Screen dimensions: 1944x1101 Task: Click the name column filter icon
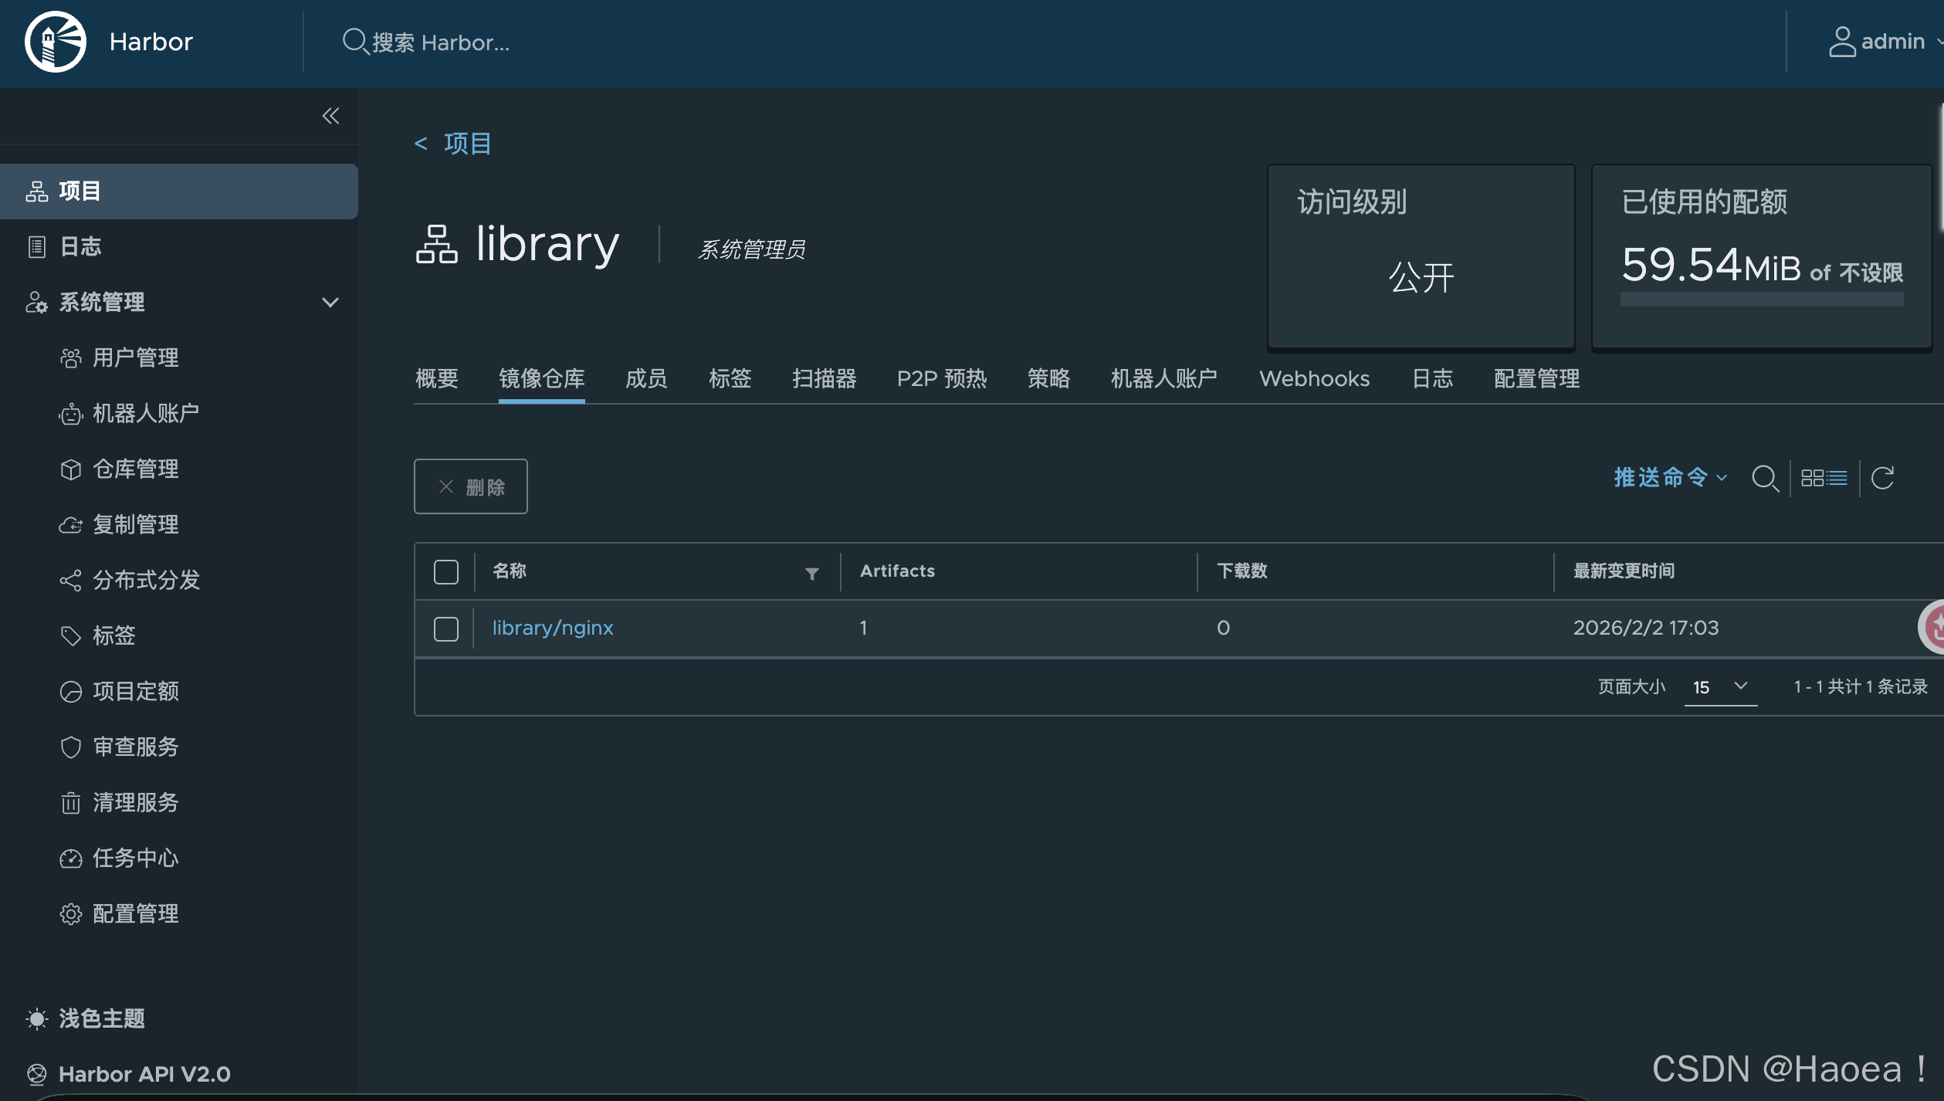click(x=811, y=573)
